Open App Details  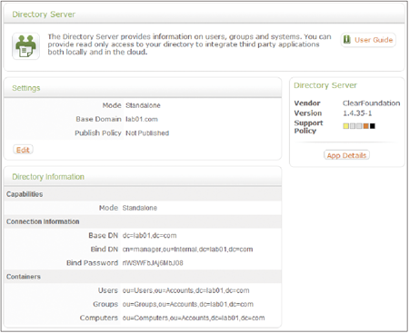pos(346,155)
